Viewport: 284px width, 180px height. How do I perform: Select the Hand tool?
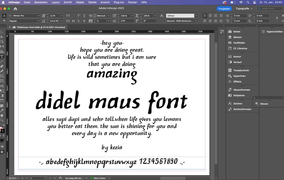(x=2, y=115)
